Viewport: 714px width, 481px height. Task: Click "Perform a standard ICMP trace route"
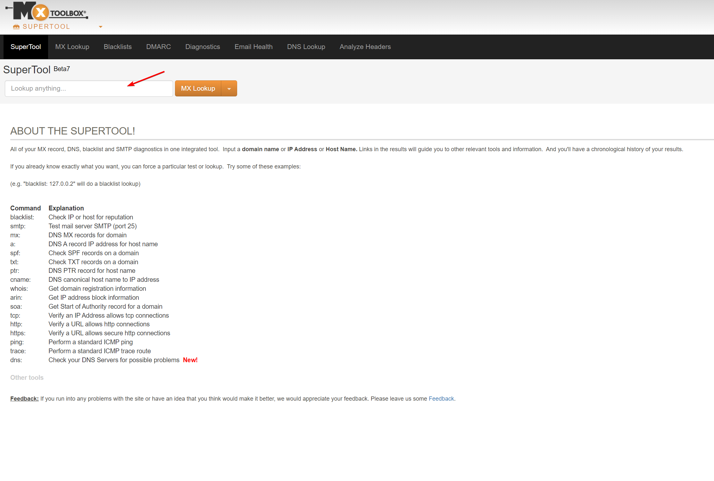(x=100, y=351)
